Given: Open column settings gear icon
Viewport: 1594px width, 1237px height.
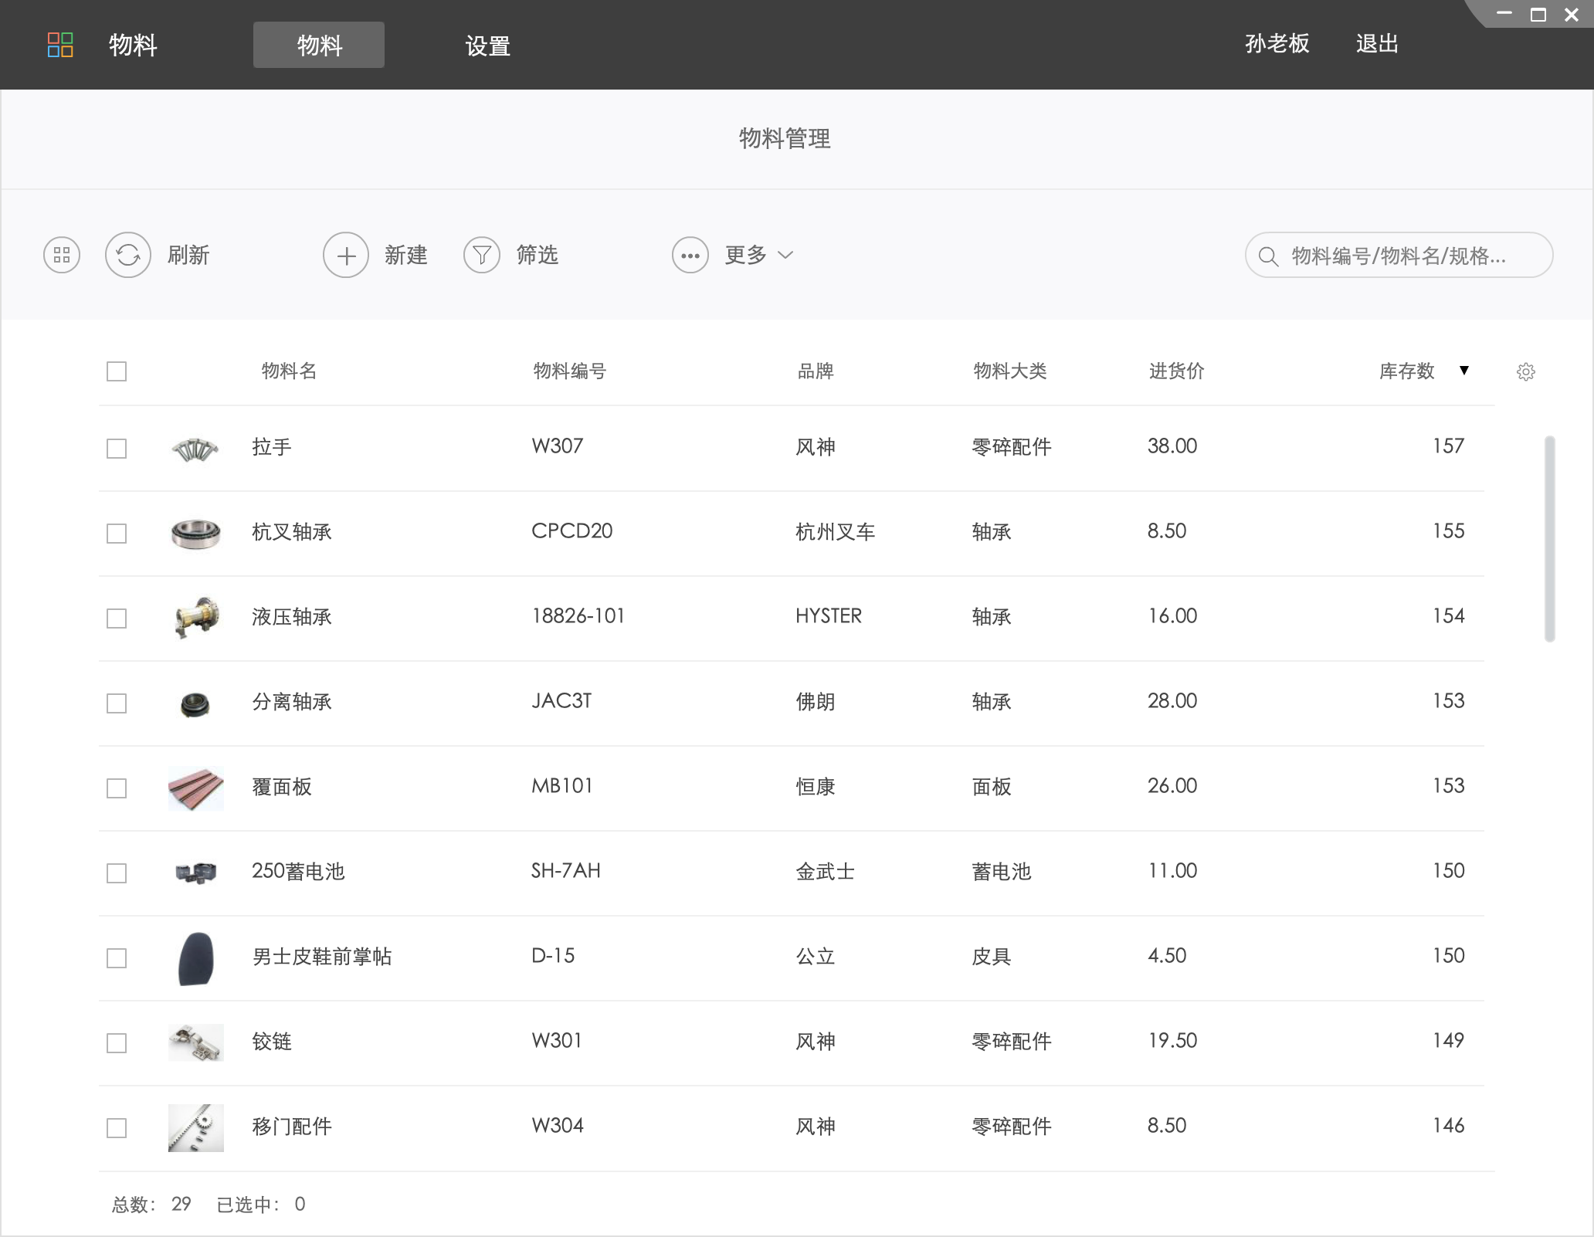Looking at the screenshot, I should 1526,372.
